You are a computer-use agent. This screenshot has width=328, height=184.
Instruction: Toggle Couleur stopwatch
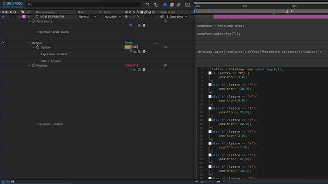(x=37, y=47)
